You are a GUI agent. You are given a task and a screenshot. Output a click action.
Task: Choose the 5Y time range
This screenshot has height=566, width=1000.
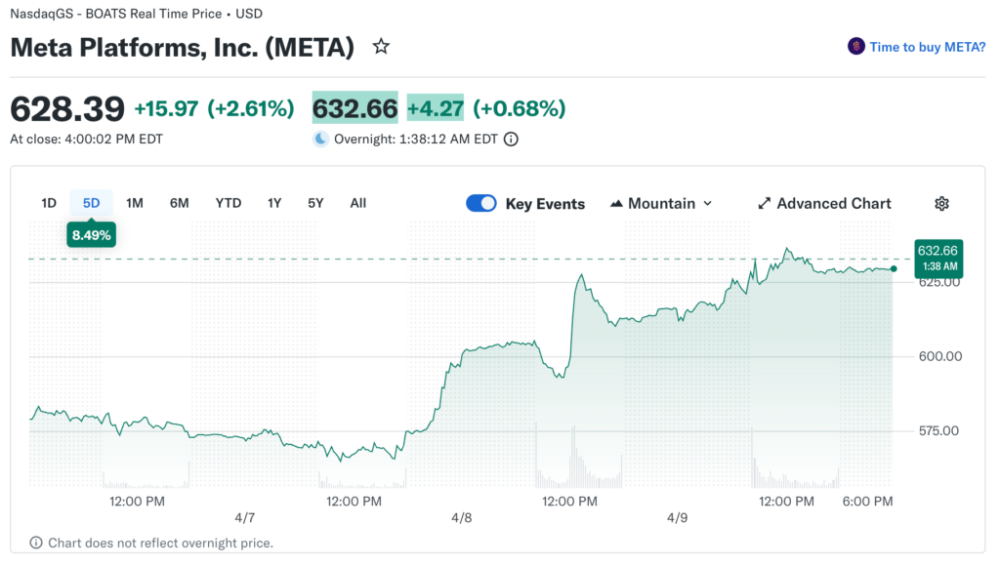315,203
